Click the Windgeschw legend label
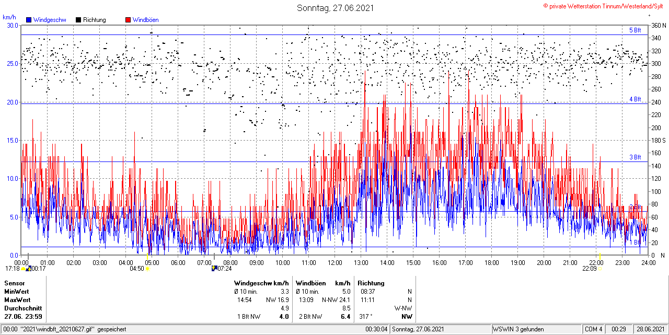The image size is (669, 335). [49, 20]
